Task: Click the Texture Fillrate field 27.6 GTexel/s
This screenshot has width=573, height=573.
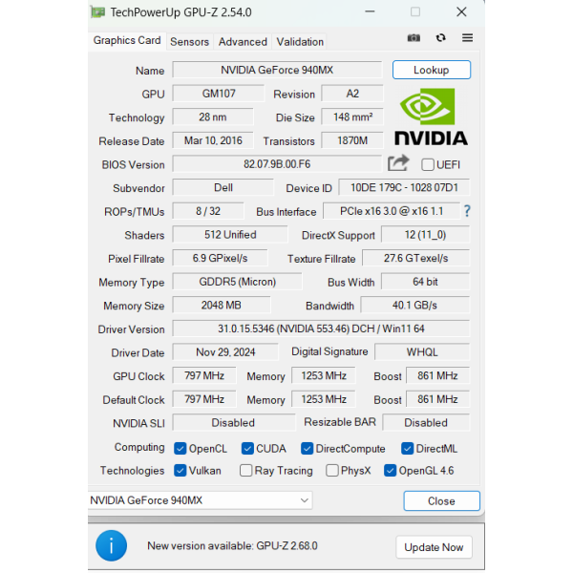Action: coord(415,258)
